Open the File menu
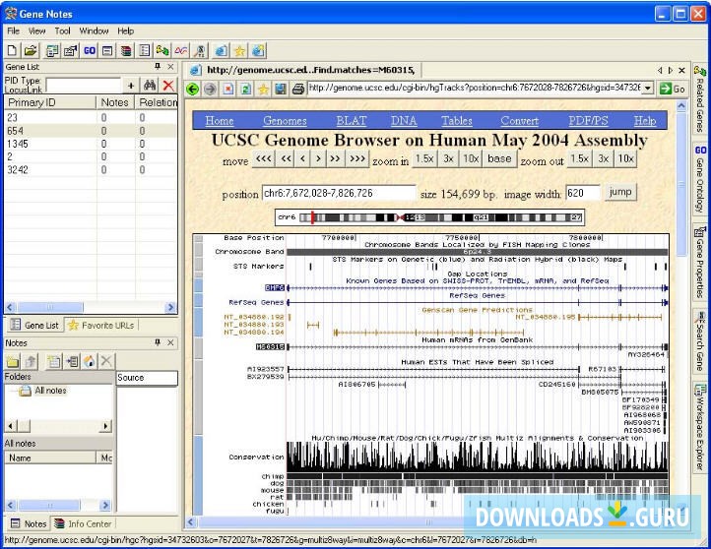The height and width of the screenshot is (549, 711). coord(13,30)
